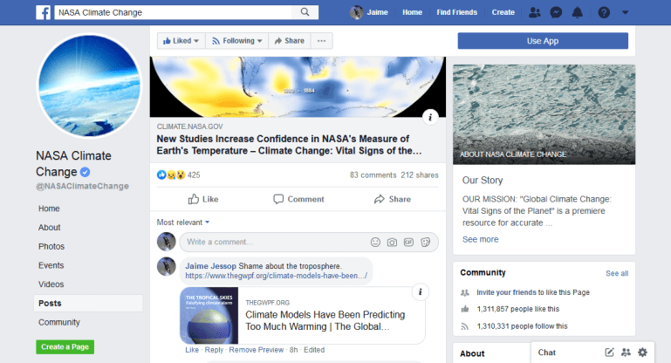Open the notifications bell
The height and width of the screenshot is (363, 671).
578,12
